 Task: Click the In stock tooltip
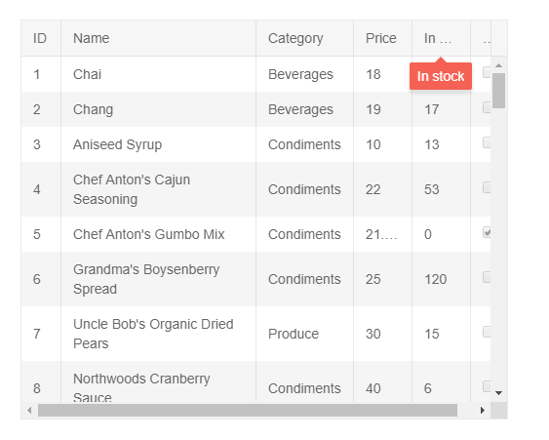(x=441, y=76)
